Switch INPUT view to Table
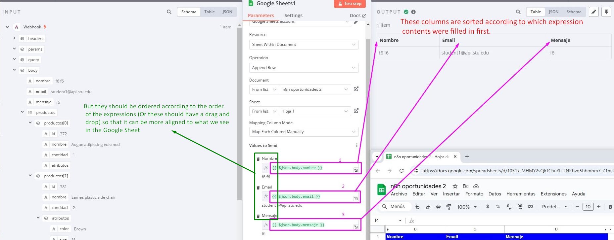 pos(209,12)
